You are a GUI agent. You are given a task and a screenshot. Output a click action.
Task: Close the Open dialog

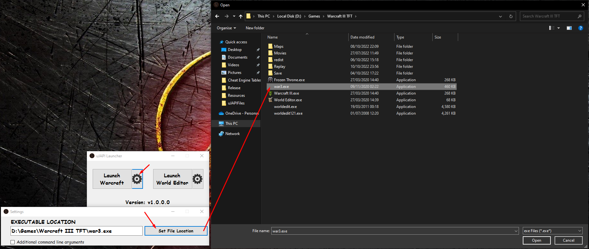[583, 5]
